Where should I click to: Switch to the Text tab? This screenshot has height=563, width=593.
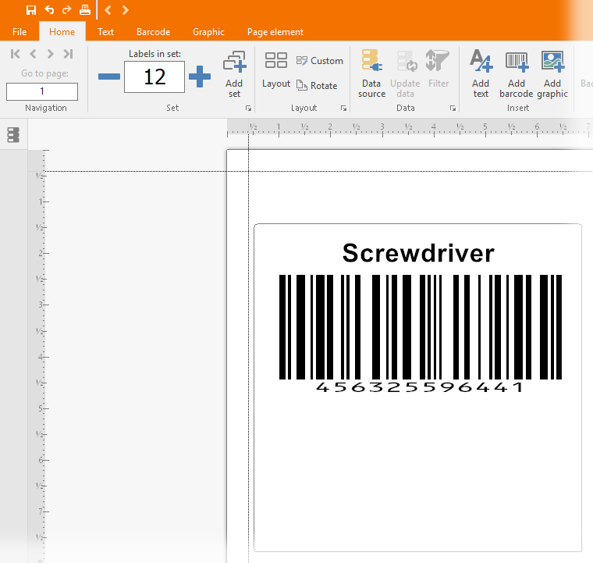[x=105, y=32]
